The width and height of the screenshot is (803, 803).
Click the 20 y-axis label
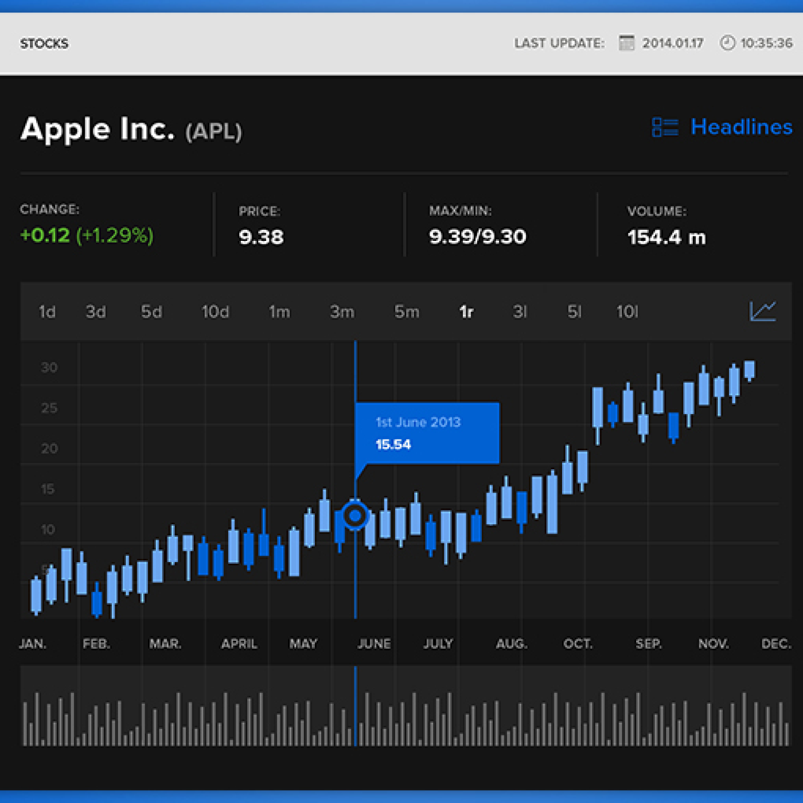[49, 449]
